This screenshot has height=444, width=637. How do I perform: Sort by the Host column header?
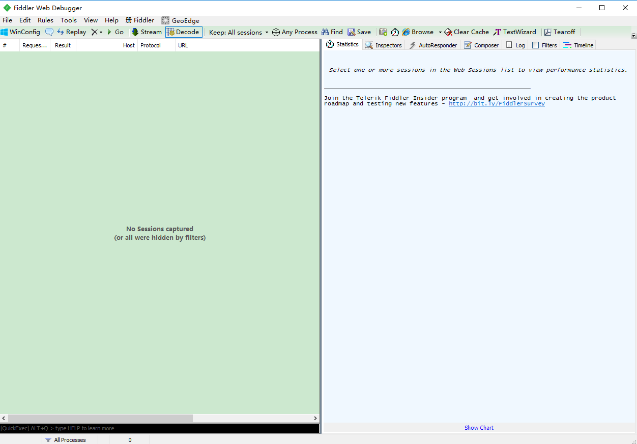(x=107, y=45)
